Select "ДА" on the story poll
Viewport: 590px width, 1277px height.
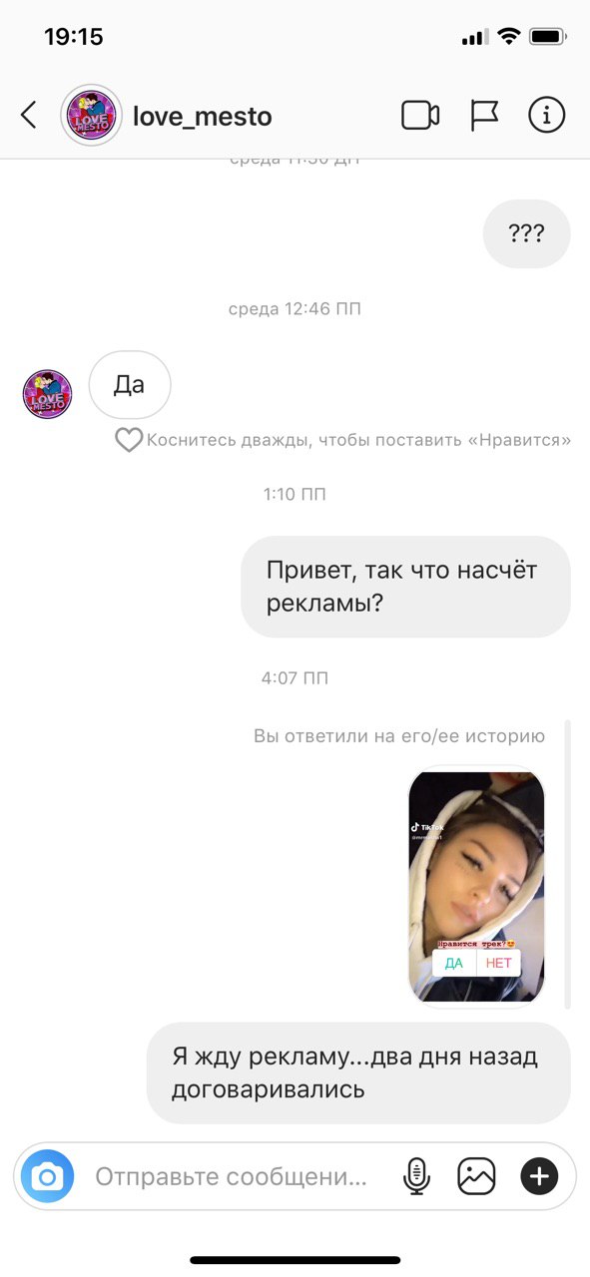click(453, 963)
